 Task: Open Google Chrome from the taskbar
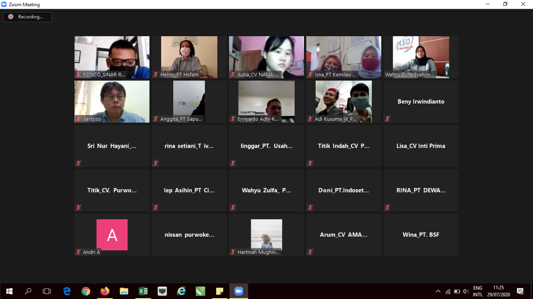[86, 291]
